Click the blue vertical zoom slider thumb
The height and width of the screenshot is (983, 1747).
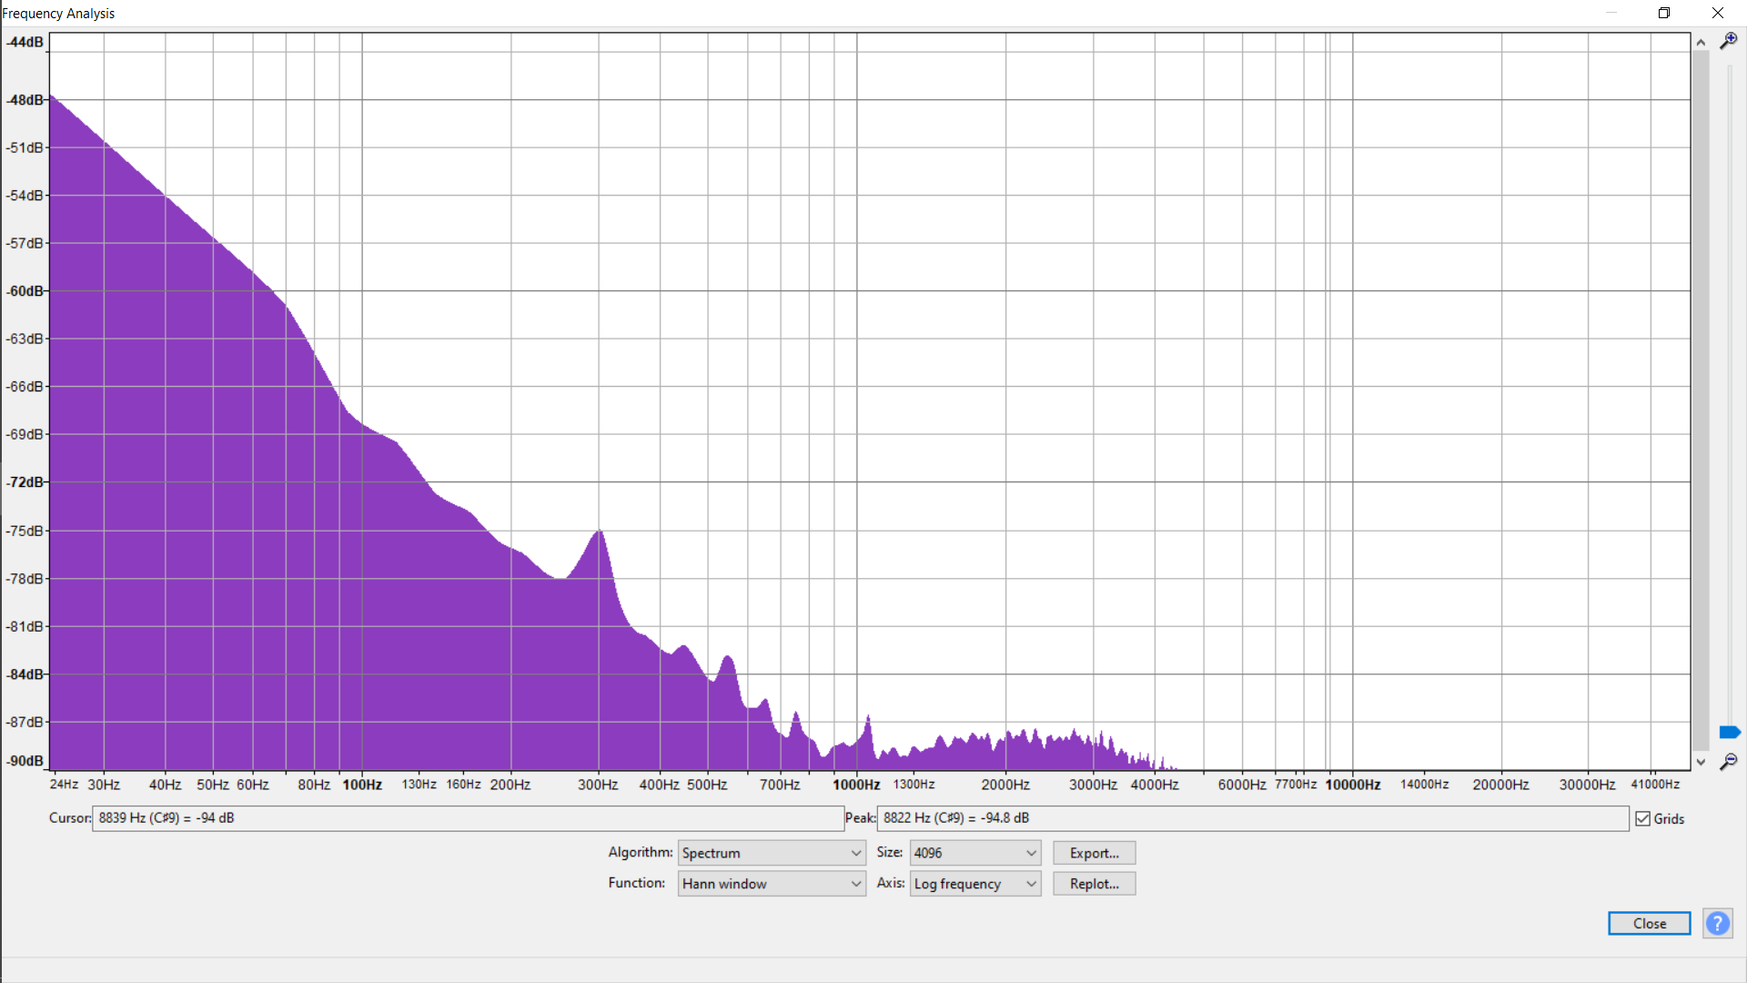1729,732
